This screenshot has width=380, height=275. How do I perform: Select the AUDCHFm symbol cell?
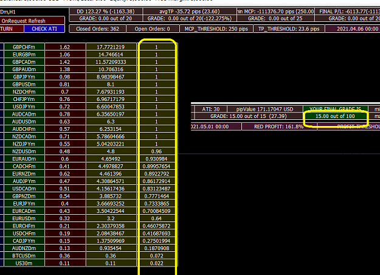[x=24, y=129]
